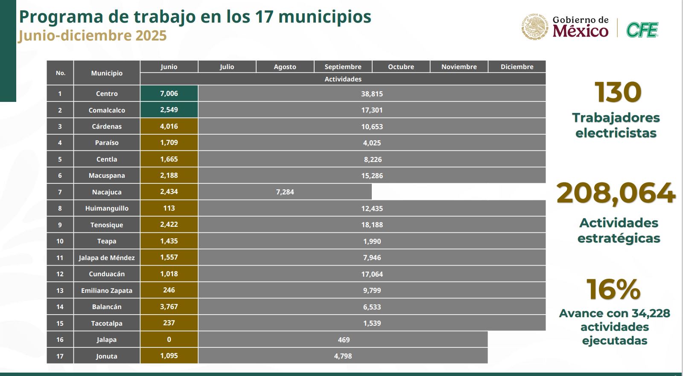
Task: Click the gold 4,016 cell for Cárdenas
Action: click(x=169, y=126)
